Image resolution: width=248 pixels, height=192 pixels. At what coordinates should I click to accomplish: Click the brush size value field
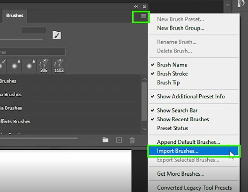[x=34, y=30]
